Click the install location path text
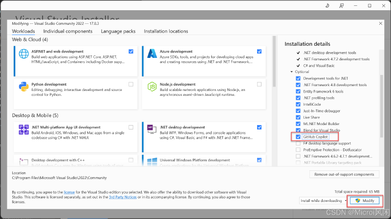391x219 pixels. click(x=59, y=178)
